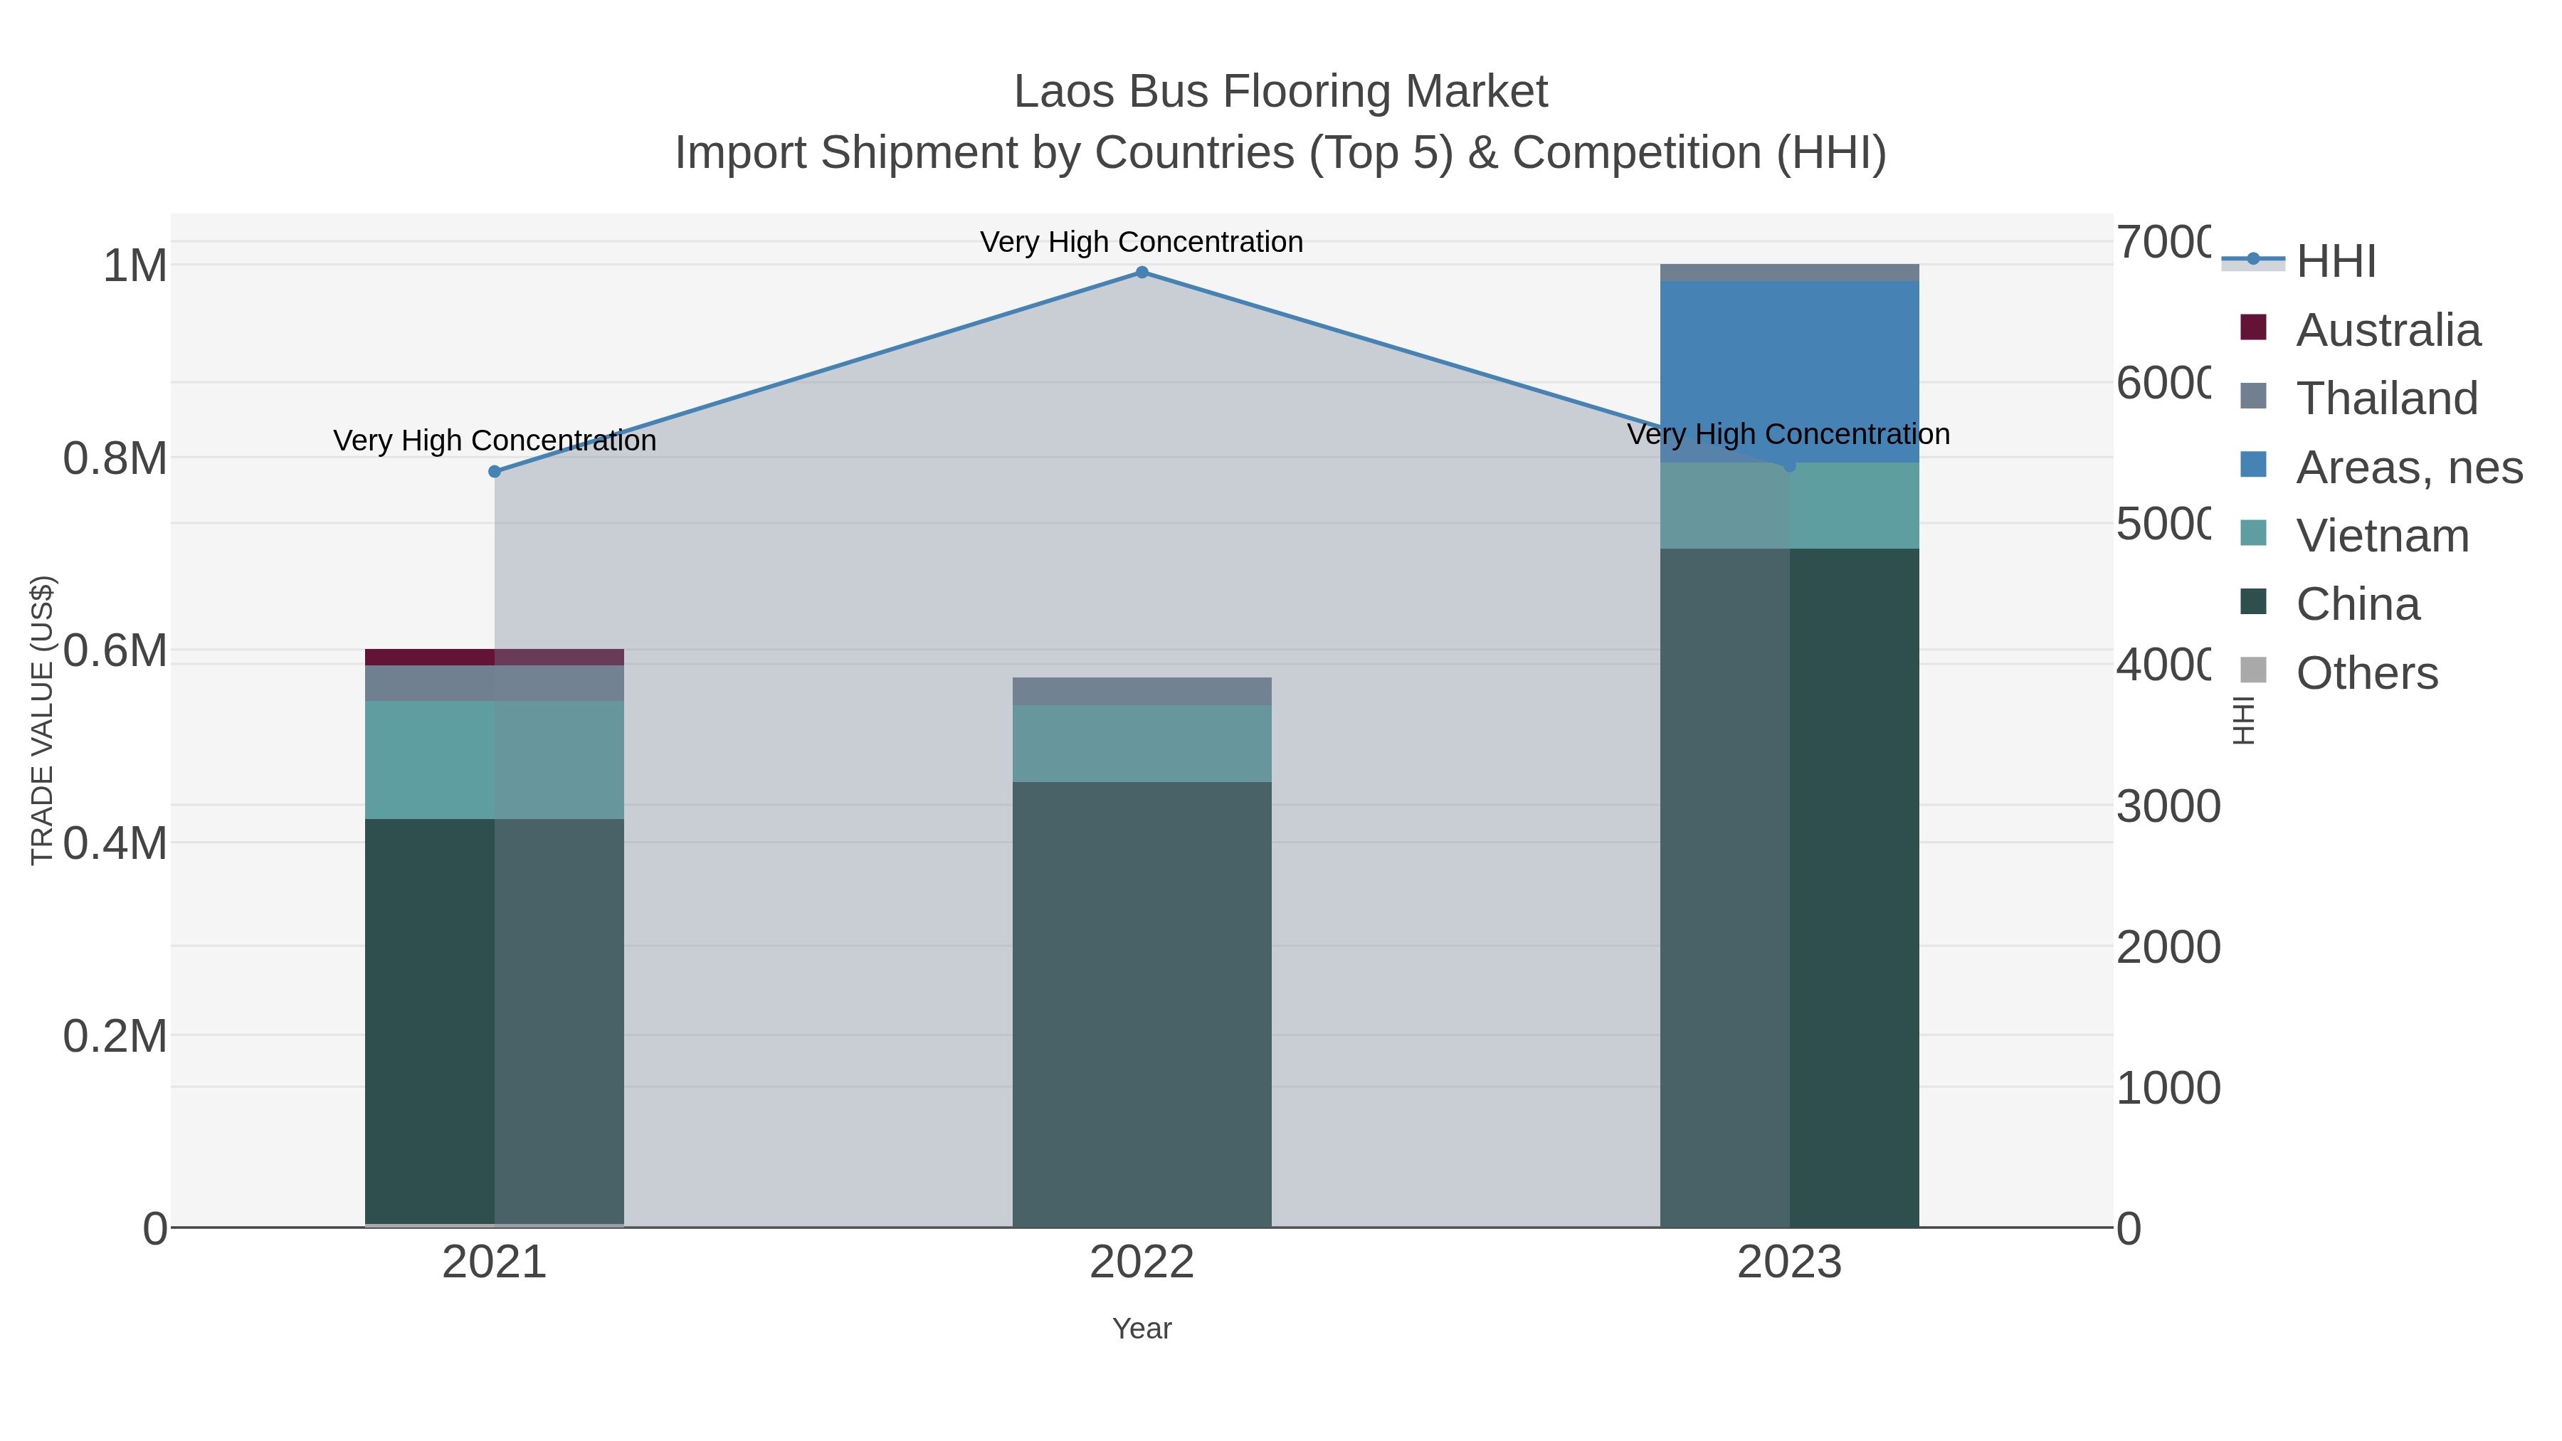Click the Vietnam bar segment for 2021
This screenshot has height=1441, width=2562.
pos(495,760)
